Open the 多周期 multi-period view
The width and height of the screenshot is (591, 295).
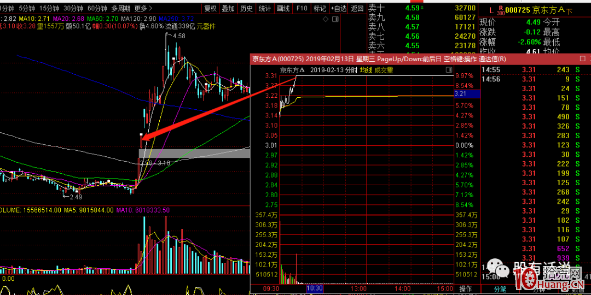(x=120, y=8)
